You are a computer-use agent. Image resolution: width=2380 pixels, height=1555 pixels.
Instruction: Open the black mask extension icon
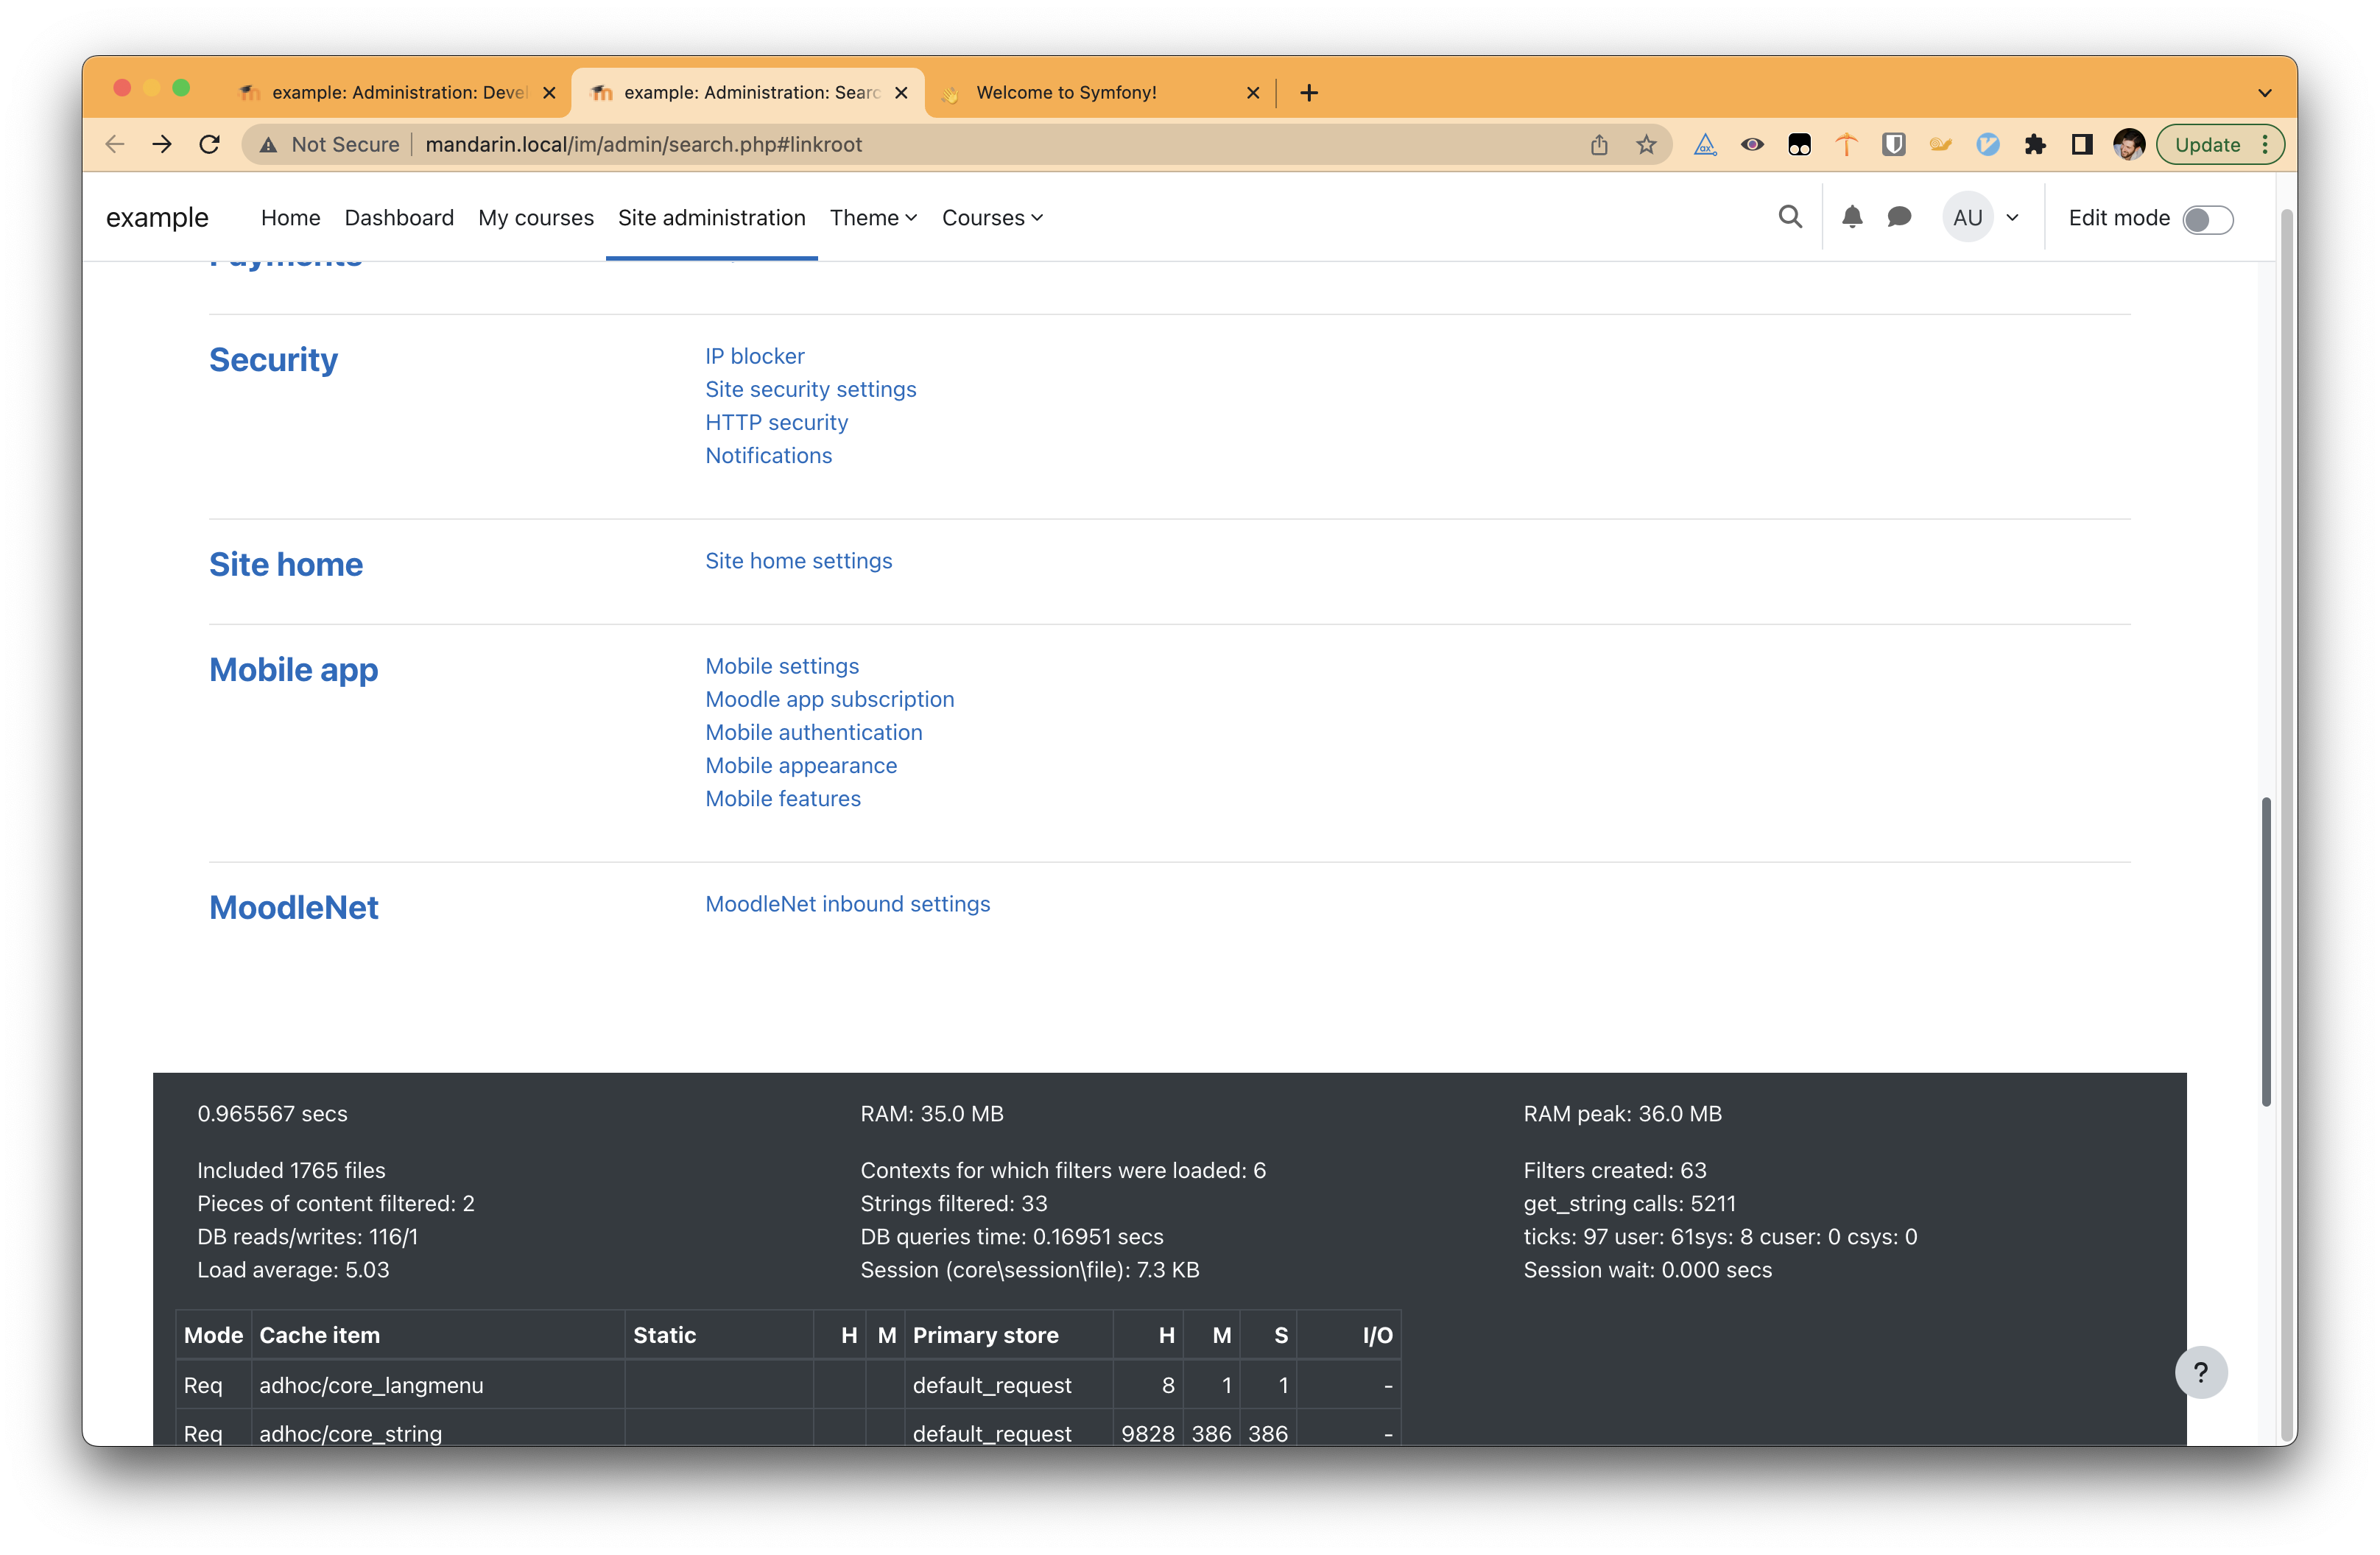pos(1799,145)
